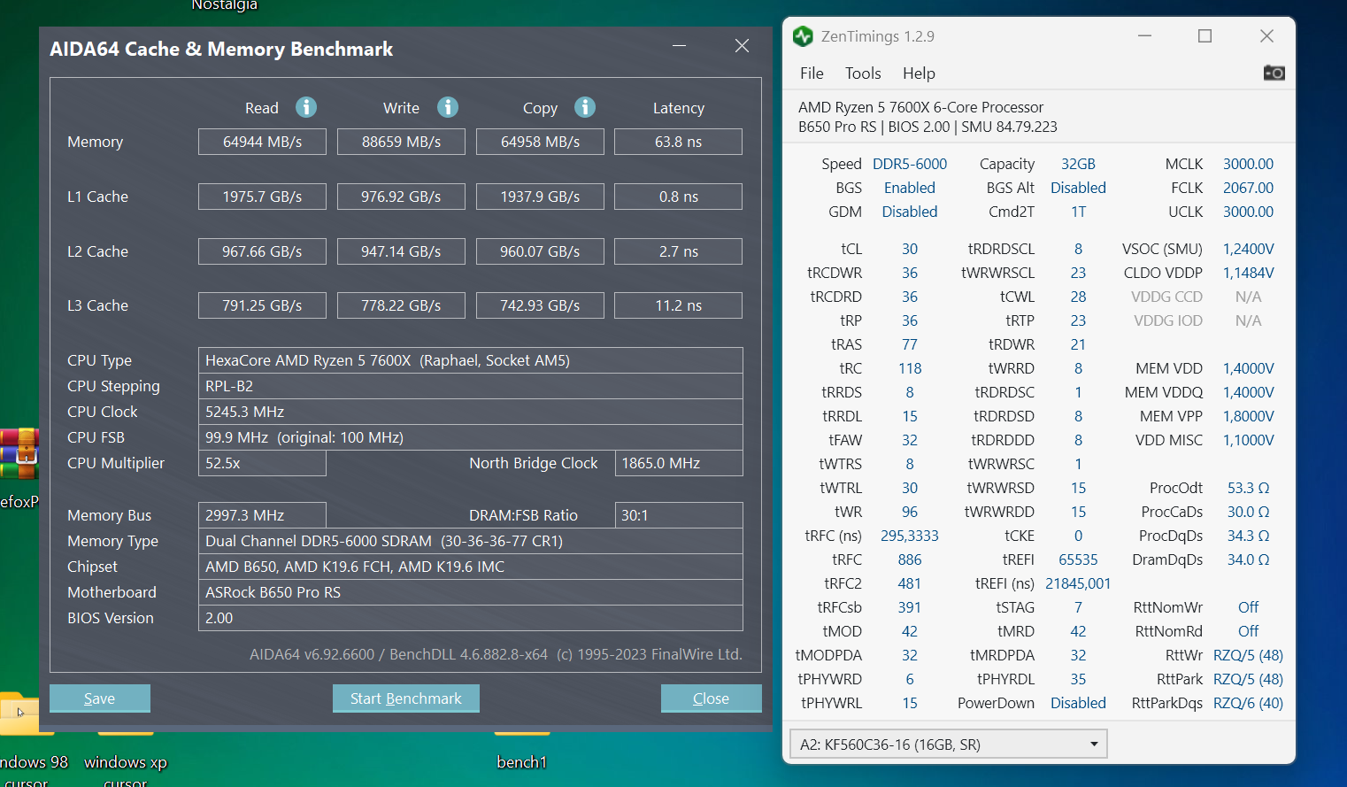Click the CPU Multiplier field 52.5x
The height and width of the screenshot is (787, 1347).
click(262, 463)
